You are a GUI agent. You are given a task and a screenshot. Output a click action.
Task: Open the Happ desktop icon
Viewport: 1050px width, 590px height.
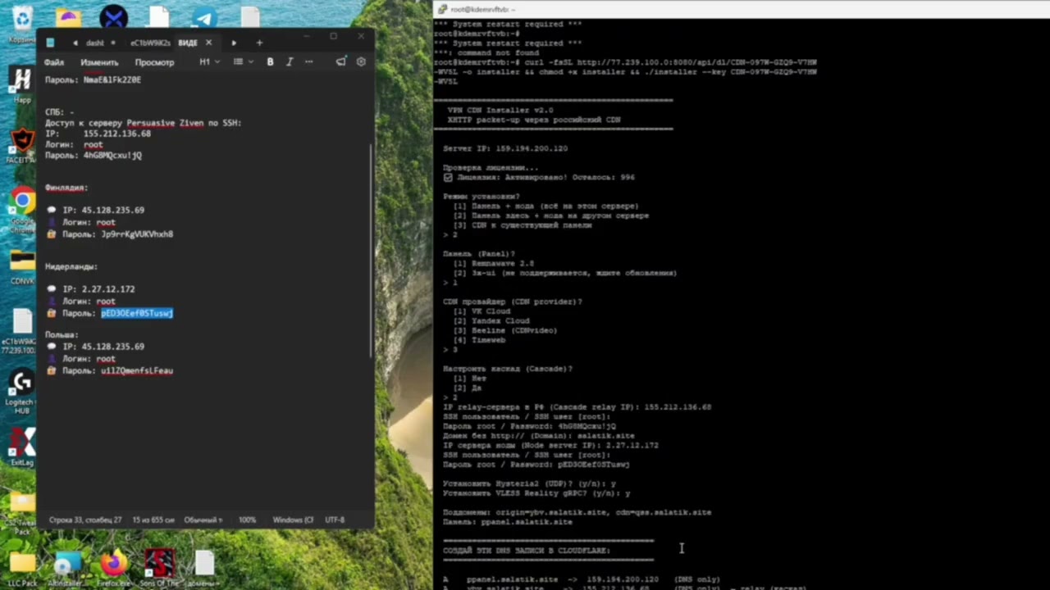click(x=21, y=85)
